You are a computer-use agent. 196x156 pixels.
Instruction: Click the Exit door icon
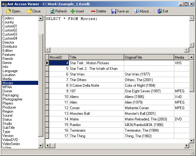point(160,11)
